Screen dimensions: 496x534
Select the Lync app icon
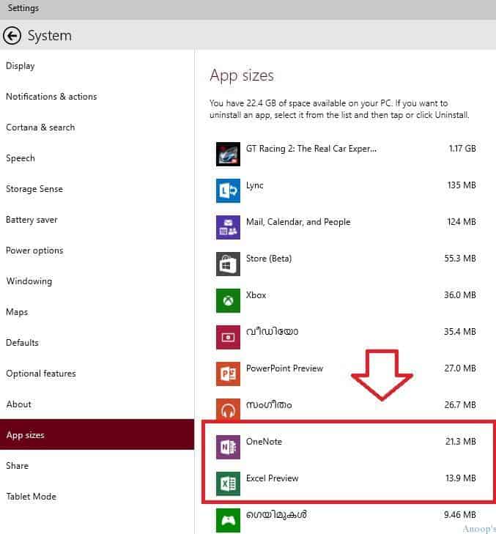point(228,190)
